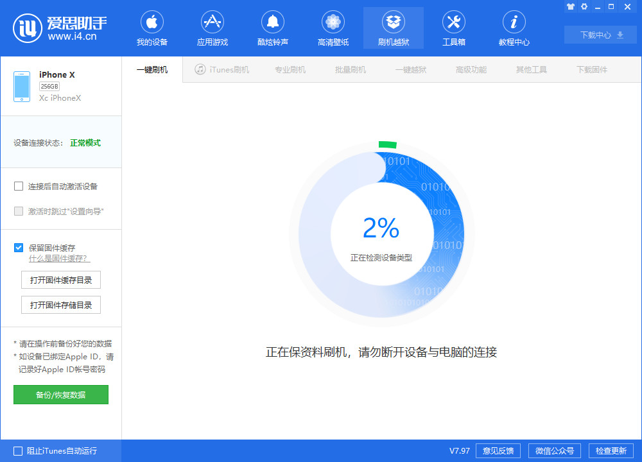Click the 意见反馈 feedback button

(498, 450)
